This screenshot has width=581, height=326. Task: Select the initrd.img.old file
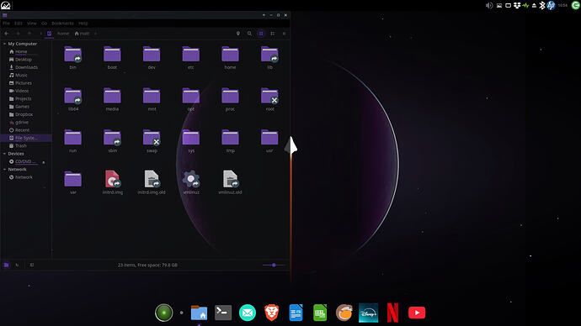[152, 179]
